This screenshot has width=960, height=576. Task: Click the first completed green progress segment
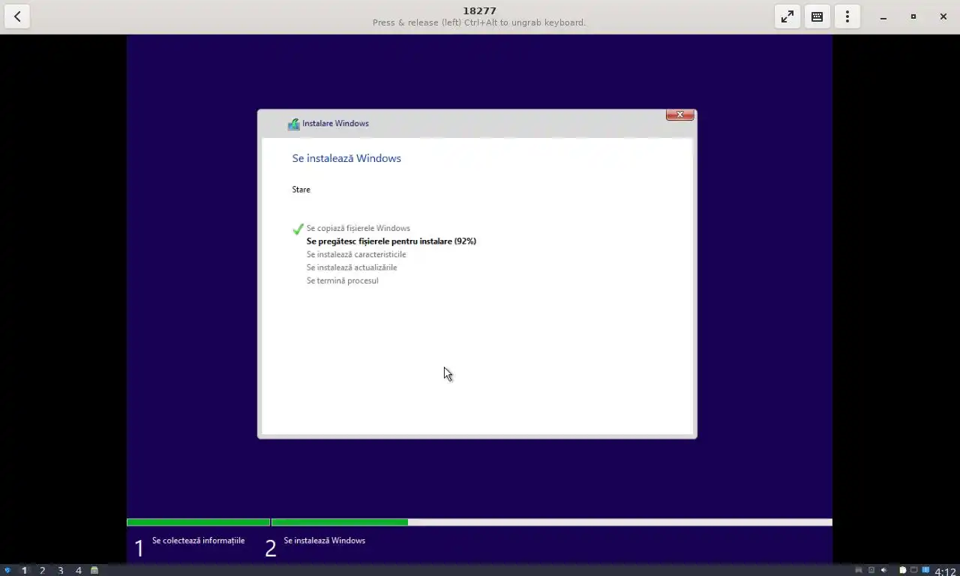(x=198, y=522)
